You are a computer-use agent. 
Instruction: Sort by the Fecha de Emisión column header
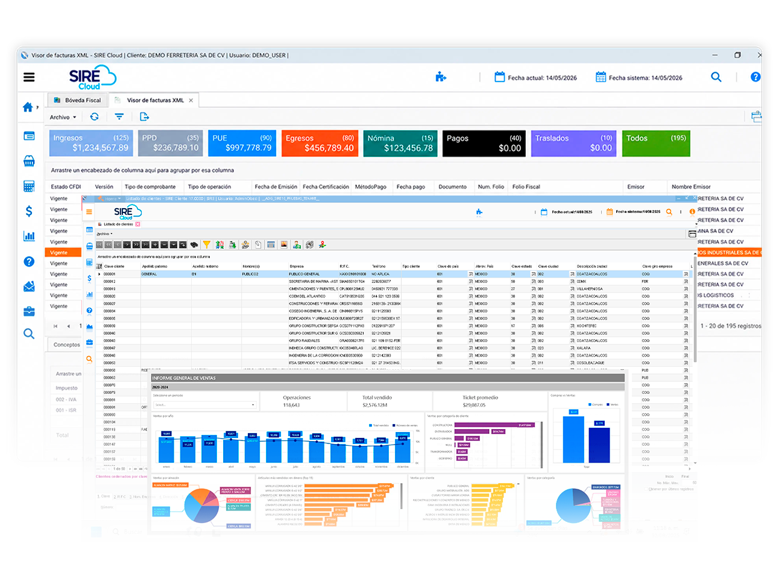point(276,187)
